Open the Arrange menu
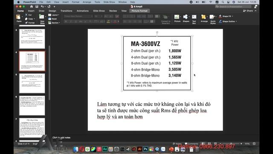 click(x=204, y=18)
